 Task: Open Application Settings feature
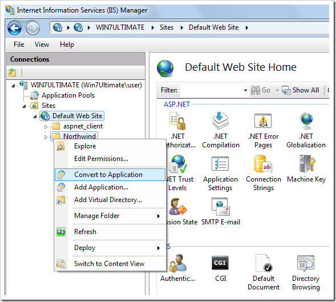[x=220, y=174]
